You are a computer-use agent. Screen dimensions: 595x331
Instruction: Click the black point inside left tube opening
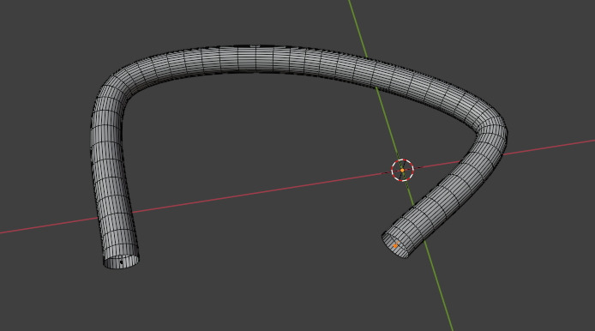[x=122, y=262]
